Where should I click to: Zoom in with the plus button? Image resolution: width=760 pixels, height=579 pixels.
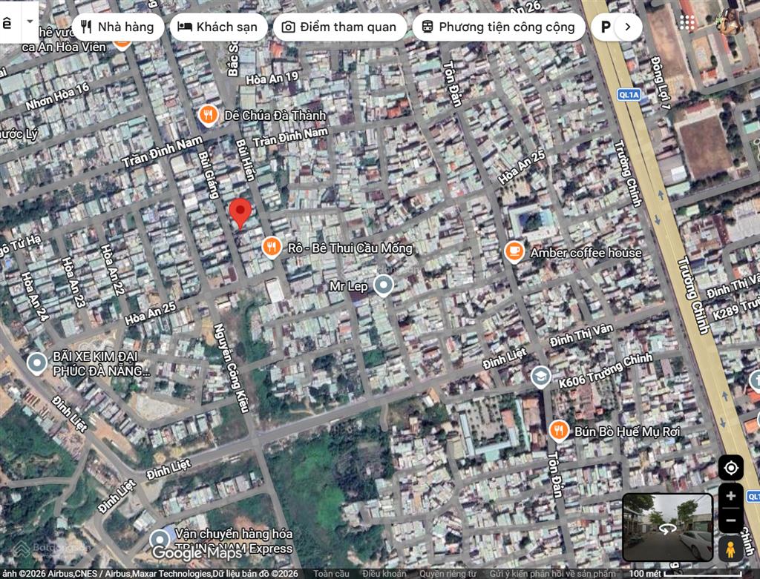(x=731, y=496)
